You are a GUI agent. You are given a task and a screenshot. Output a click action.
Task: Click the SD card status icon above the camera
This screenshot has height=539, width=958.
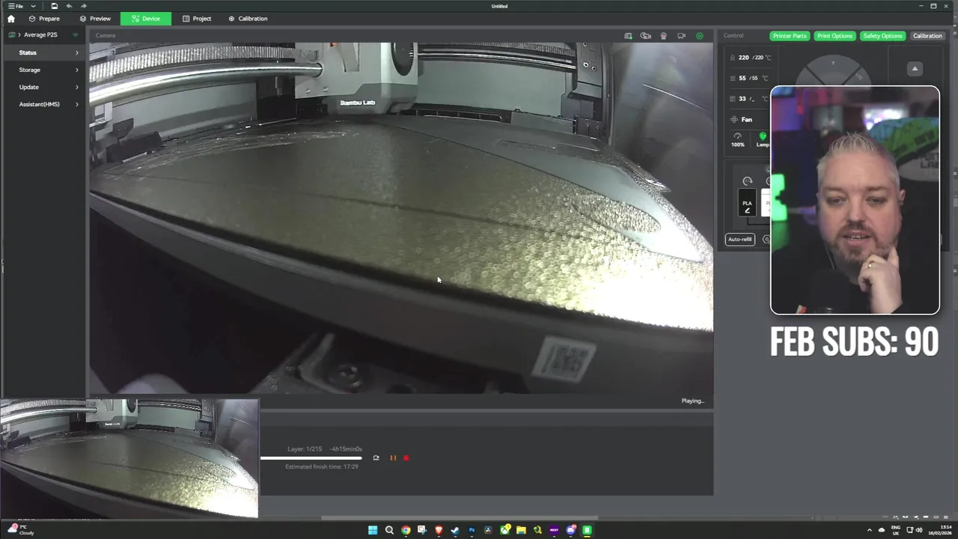coord(628,36)
